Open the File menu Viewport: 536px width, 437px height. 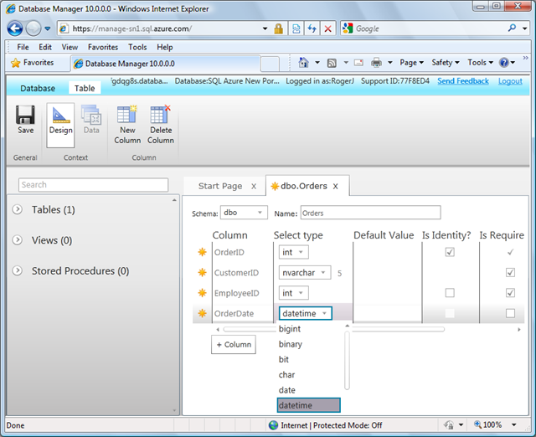click(23, 47)
